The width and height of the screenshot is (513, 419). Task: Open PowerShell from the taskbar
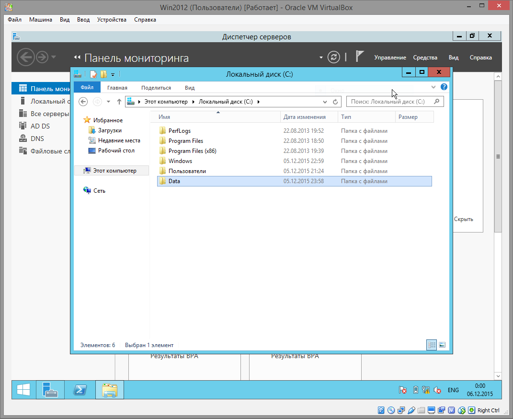click(x=80, y=390)
